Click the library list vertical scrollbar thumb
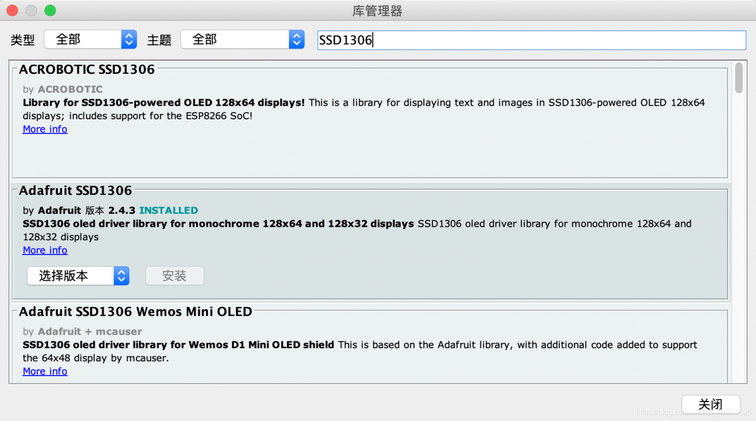 739,78
